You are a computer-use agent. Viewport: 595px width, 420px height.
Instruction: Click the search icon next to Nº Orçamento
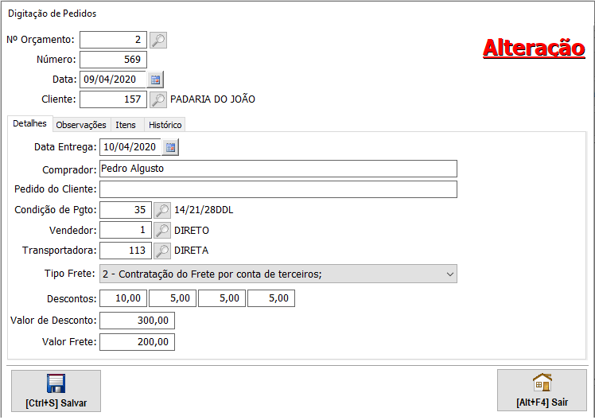tap(158, 40)
